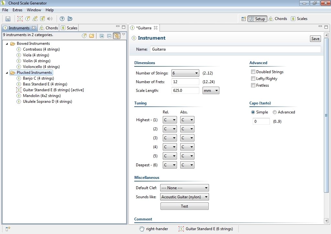Click the Save button in Instrument editor
This screenshot has height=234, width=331.
(315, 39)
